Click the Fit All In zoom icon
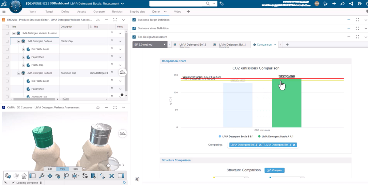 (x=42, y=176)
